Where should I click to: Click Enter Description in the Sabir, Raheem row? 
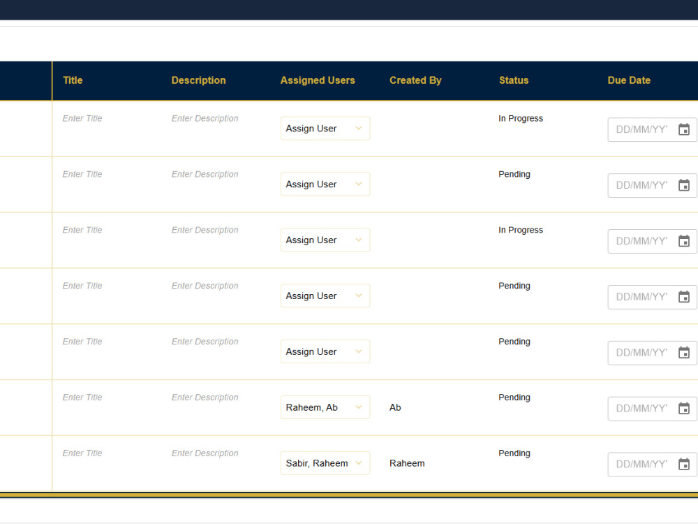[205, 453]
